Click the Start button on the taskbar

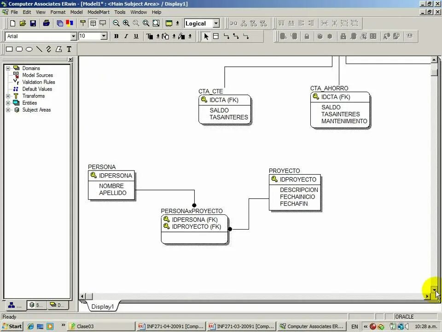(x=12, y=326)
